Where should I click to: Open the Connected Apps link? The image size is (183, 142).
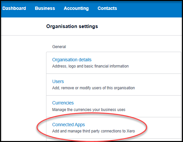click(68, 125)
